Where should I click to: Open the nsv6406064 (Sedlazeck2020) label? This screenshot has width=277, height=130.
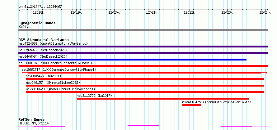tap(43, 56)
